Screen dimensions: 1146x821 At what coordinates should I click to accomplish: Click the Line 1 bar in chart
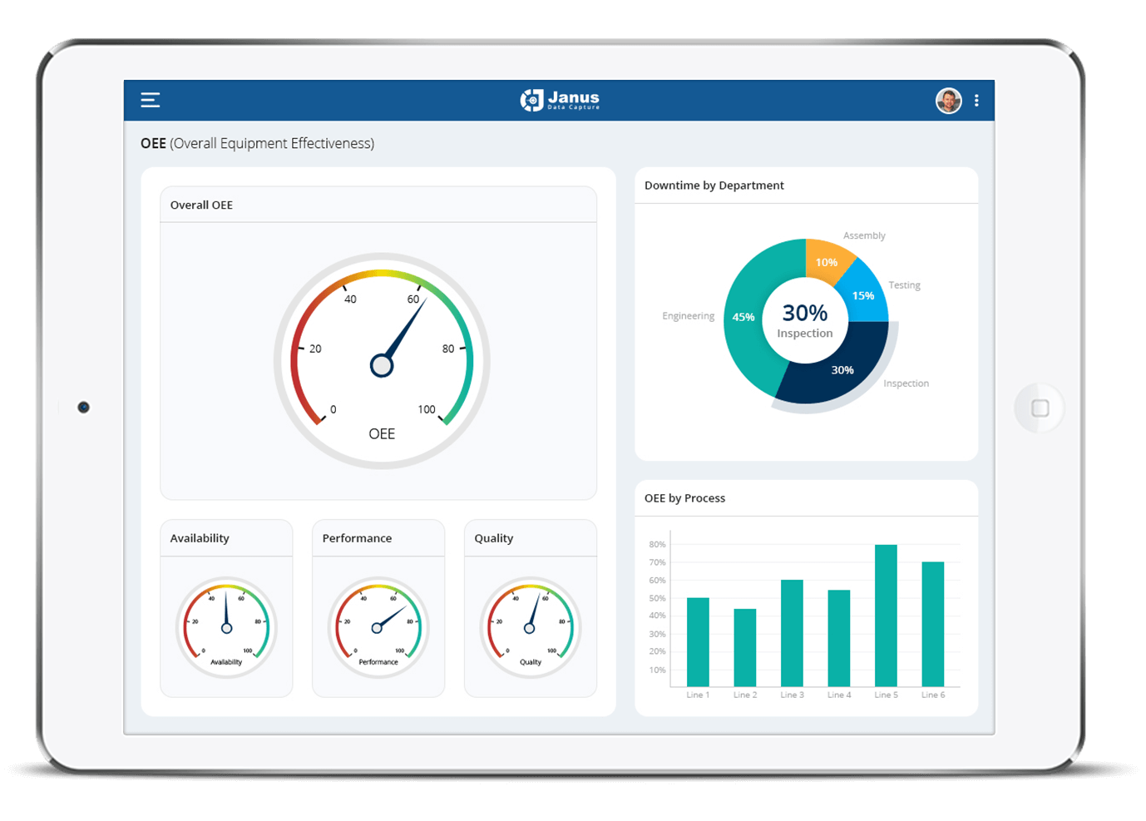tap(698, 642)
